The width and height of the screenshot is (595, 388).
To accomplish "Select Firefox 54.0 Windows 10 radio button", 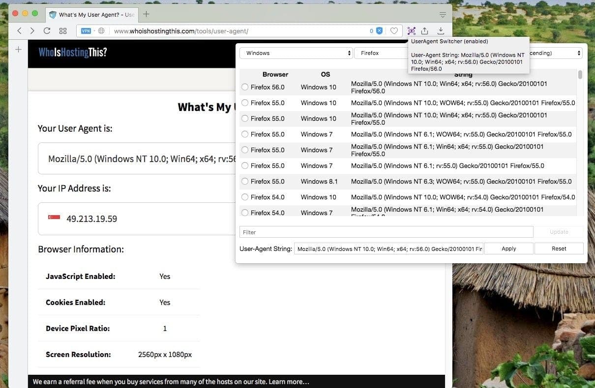I will pos(245,197).
